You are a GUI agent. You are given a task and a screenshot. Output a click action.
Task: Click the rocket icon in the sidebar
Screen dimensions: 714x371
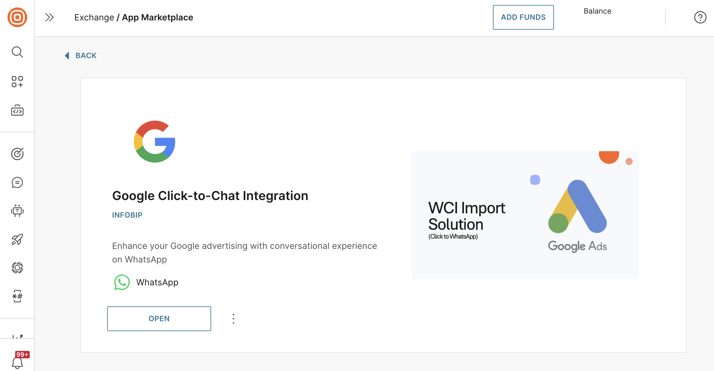pyautogui.click(x=17, y=239)
